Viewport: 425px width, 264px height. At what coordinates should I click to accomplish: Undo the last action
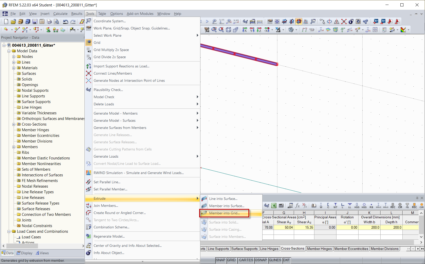(x=66, y=22)
